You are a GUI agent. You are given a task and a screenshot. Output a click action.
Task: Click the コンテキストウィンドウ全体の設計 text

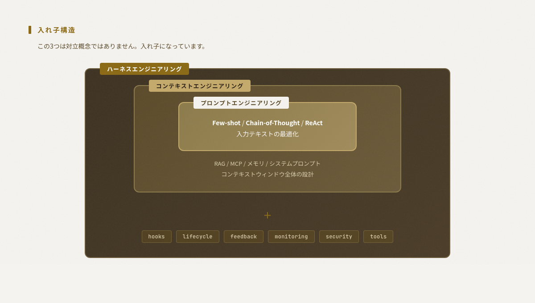(267, 174)
